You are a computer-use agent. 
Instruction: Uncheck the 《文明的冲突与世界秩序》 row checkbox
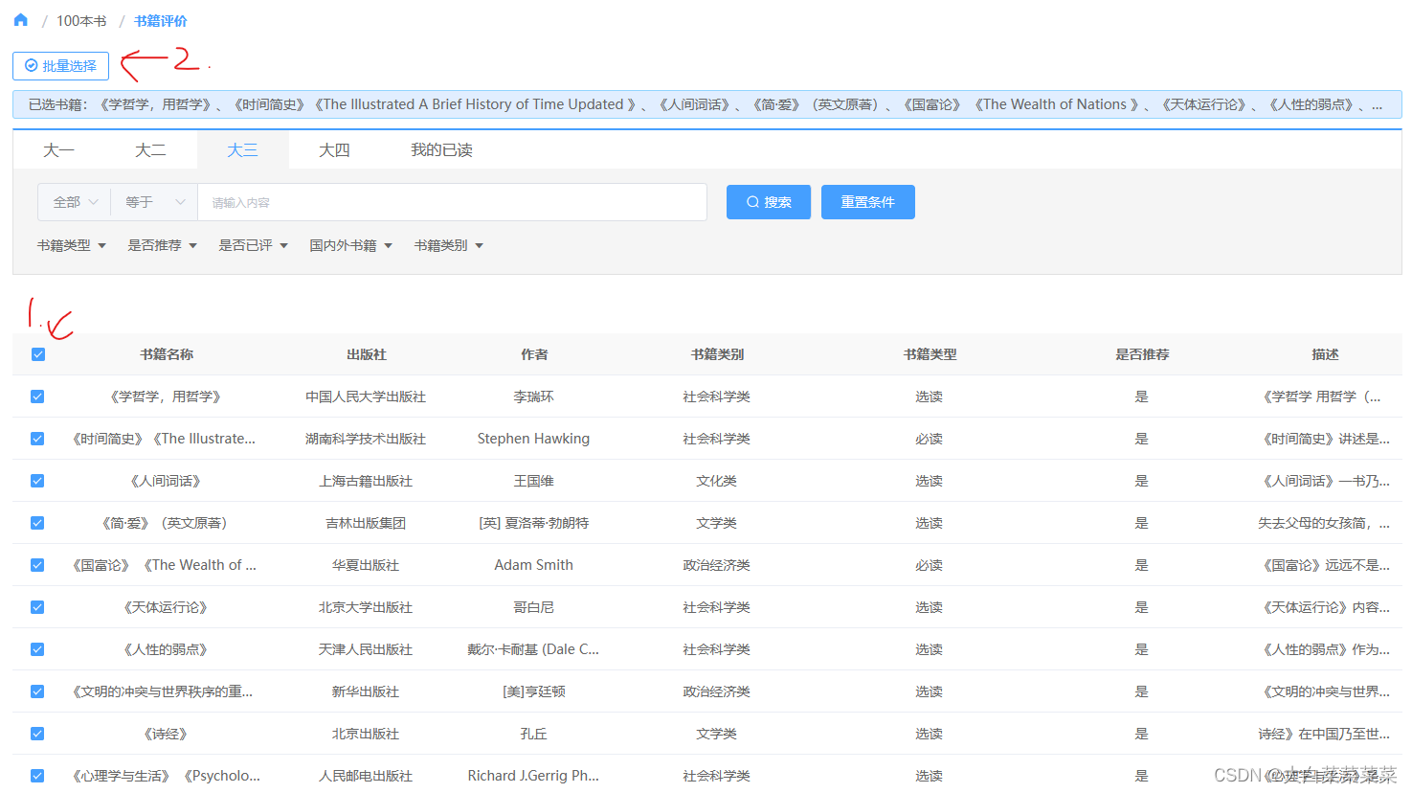(x=37, y=691)
